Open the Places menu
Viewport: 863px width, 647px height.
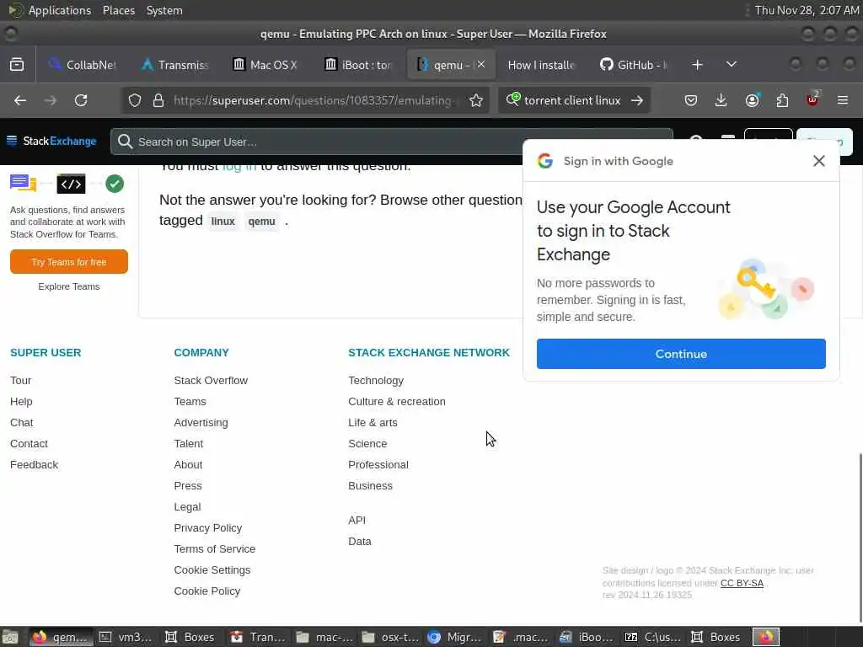pyautogui.click(x=118, y=10)
